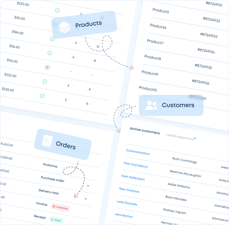Click the Paid status badge on Receipt
This screenshot has height=225, width=229.
57,220
